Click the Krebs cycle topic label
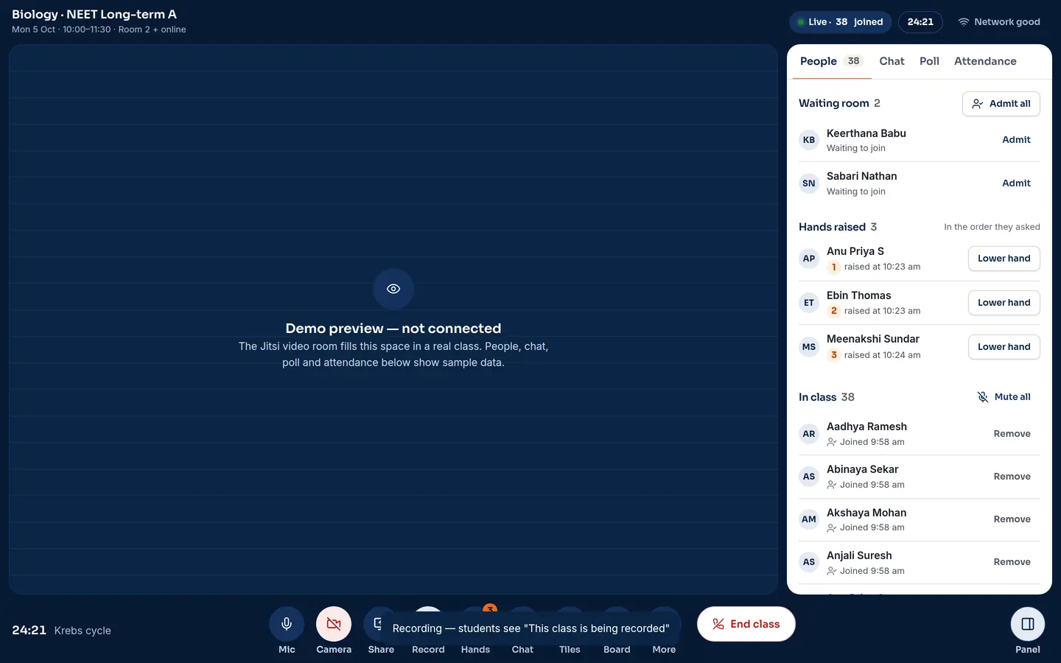Screen dimensions: 1061x663 click(83, 631)
